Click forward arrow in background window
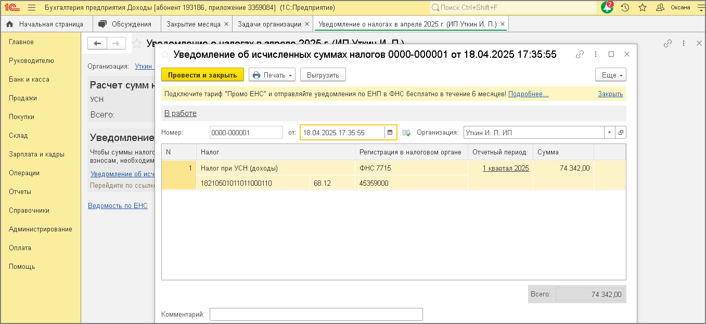706x324 pixels. click(117, 44)
